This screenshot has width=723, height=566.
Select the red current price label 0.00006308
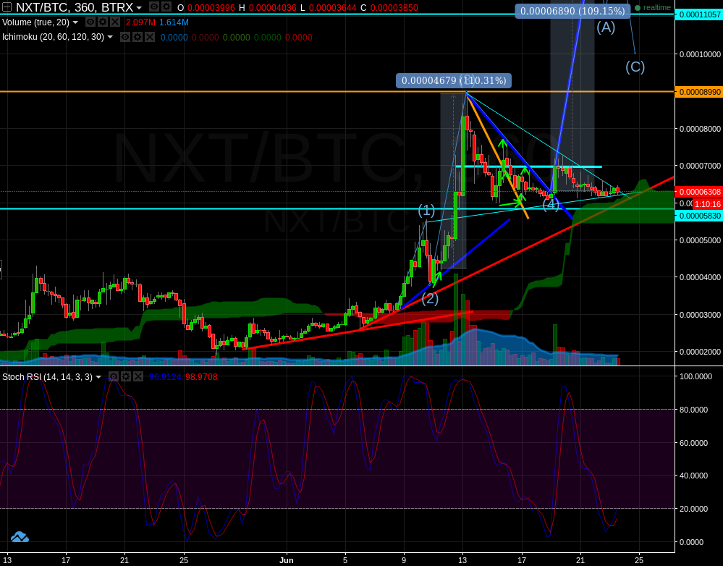tap(698, 191)
